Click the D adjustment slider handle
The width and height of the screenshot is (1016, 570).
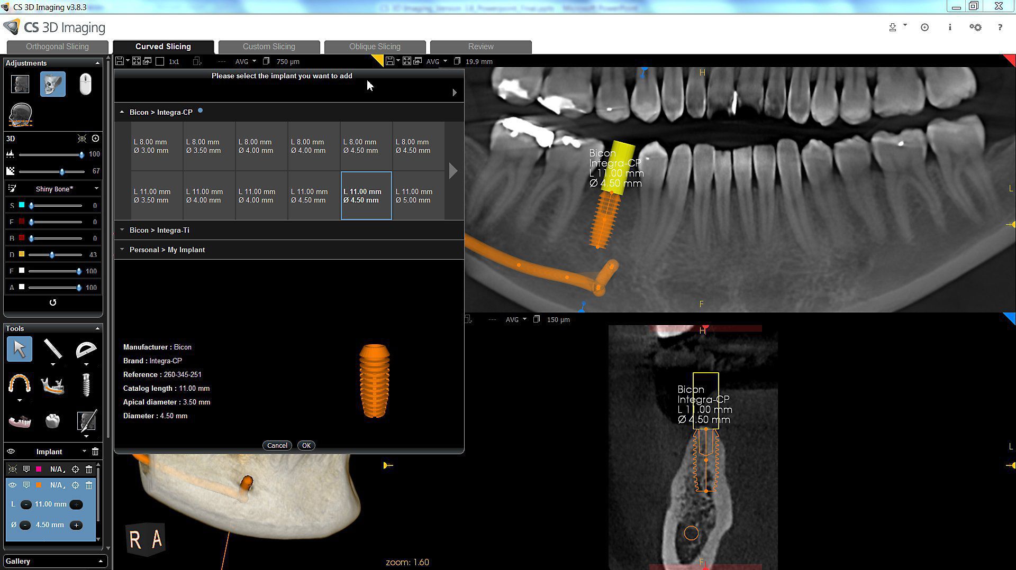[x=53, y=255]
